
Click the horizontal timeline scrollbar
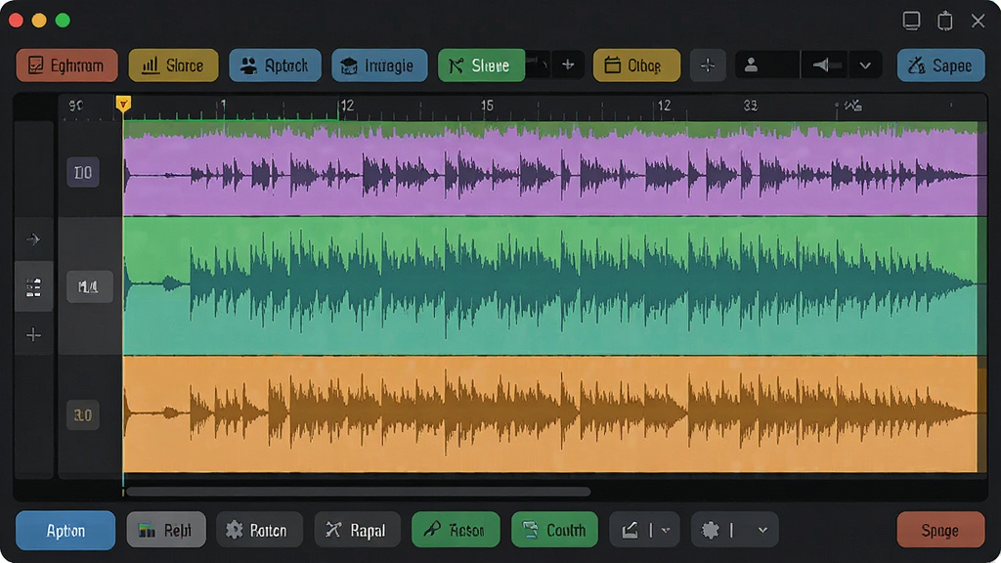[x=358, y=492]
